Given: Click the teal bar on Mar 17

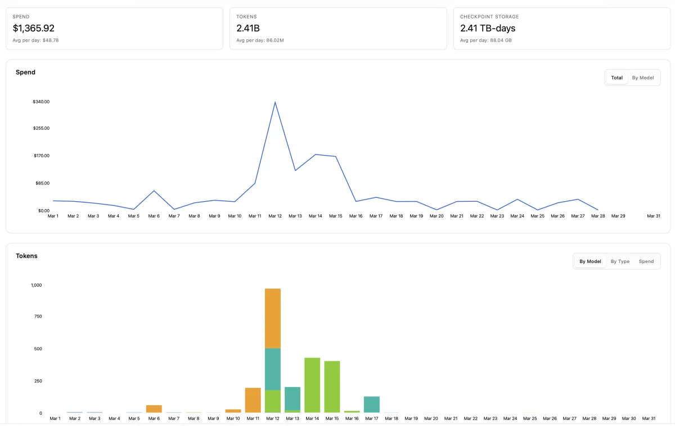Looking at the screenshot, I should [372, 404].
